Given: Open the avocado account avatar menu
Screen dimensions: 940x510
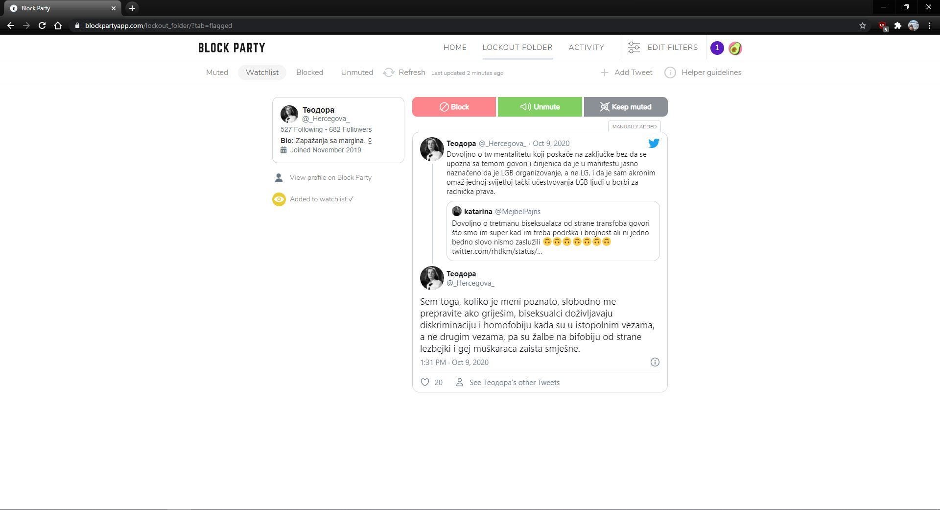Looking at the screenshot, I should point(735,48).
